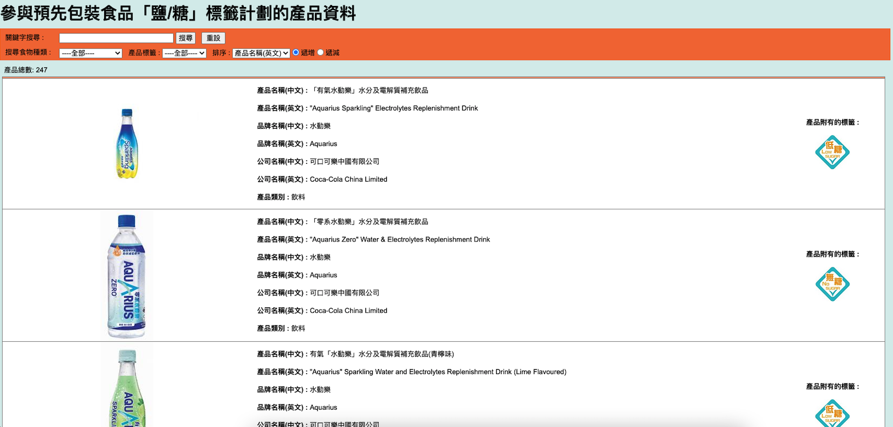Open the 搜尋食物種類 food category dropdown

pos(91,53)
